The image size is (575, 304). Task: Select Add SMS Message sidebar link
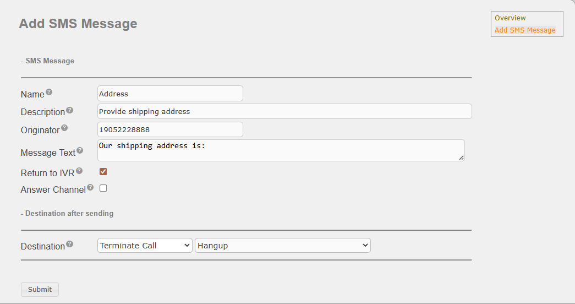[525, 30]
